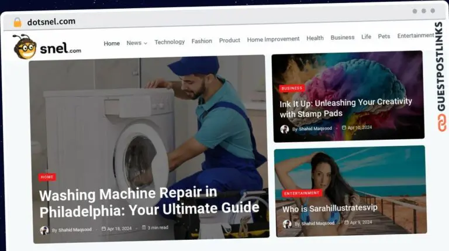
Task: Click the Apr 10, 2024 date text
Action: click(x=360, y=127)
